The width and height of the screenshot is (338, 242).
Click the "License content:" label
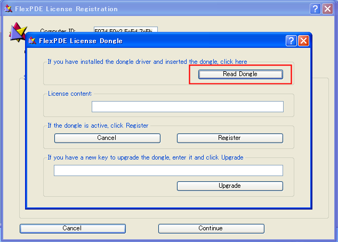pos(70,94)
